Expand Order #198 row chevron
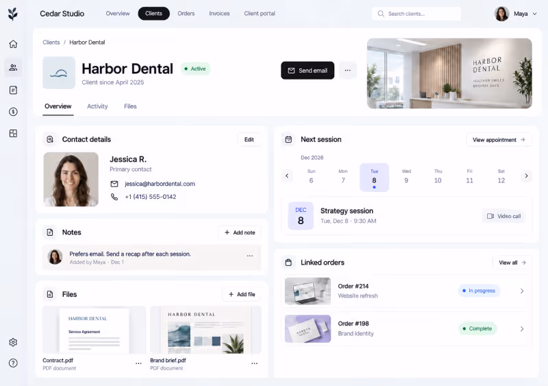Image resolution: width=548 pixels, height=386 pixels. [522, 328]
